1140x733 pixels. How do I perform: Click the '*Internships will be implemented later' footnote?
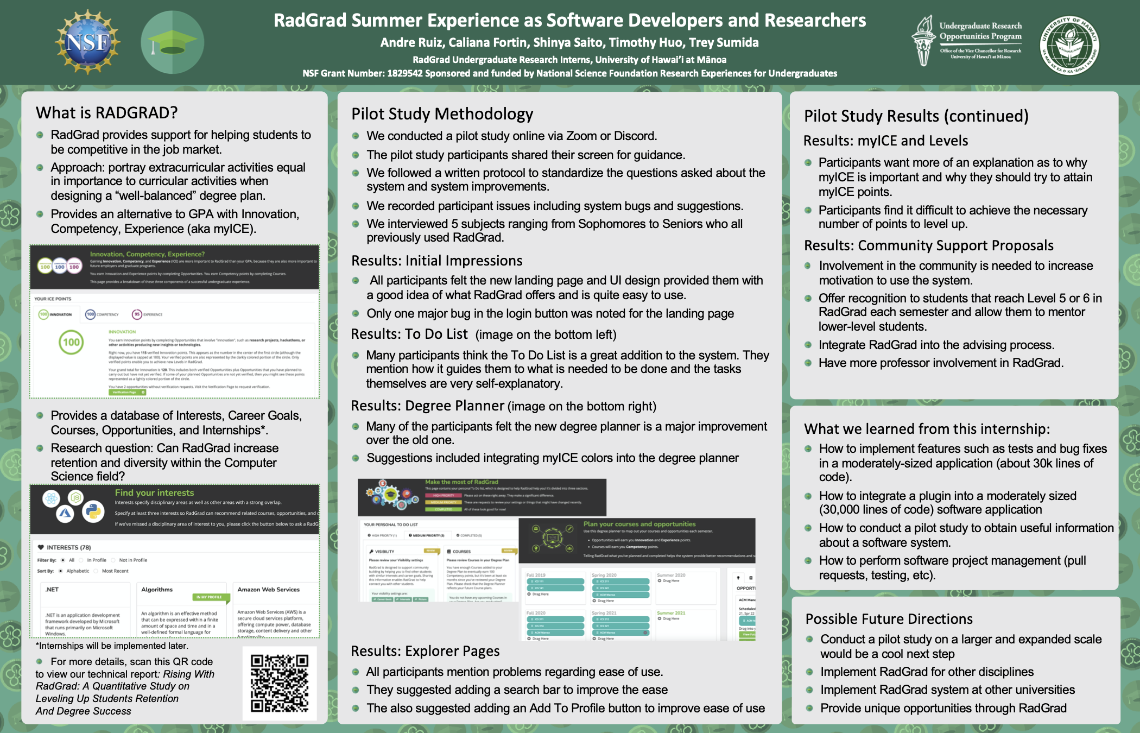point(112,646)
